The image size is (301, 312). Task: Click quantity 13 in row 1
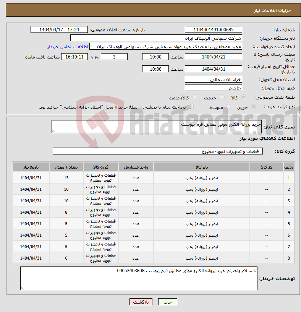click(x=66, y=178)
